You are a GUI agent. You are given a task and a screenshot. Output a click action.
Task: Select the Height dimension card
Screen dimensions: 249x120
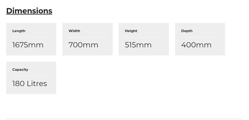coord(144,39)
